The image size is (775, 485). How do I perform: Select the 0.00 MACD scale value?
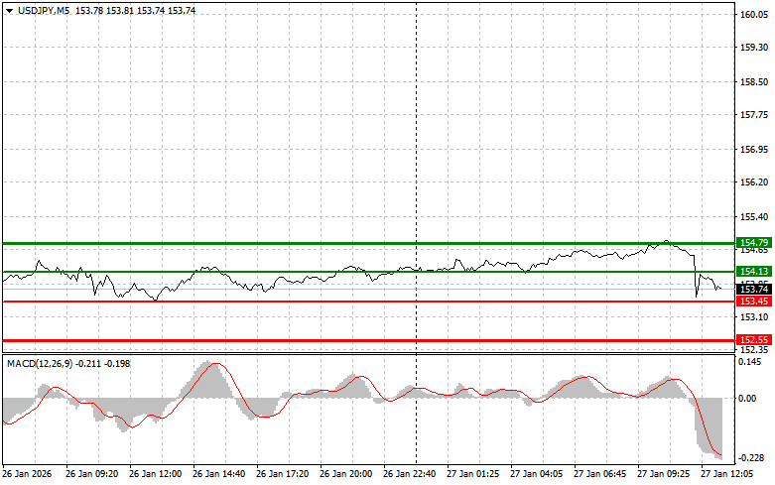click(x=747, y=399)
